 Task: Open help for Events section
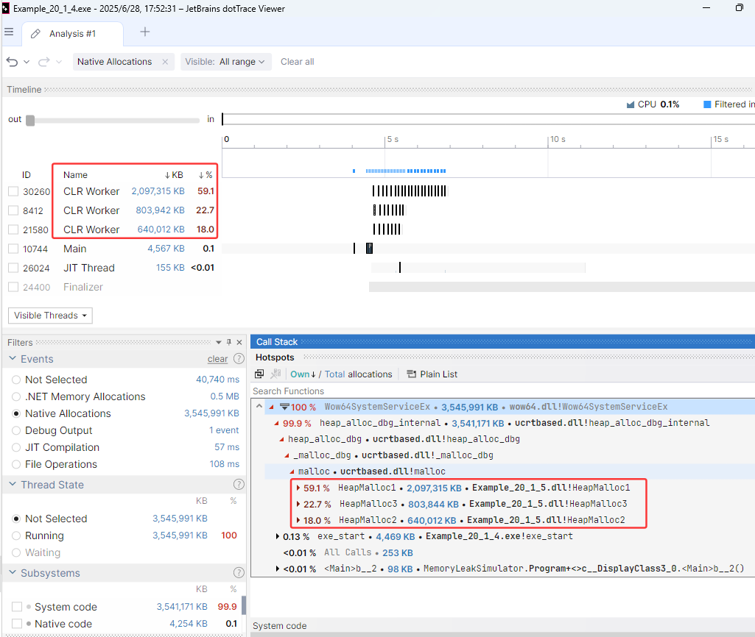click(239, 359)
